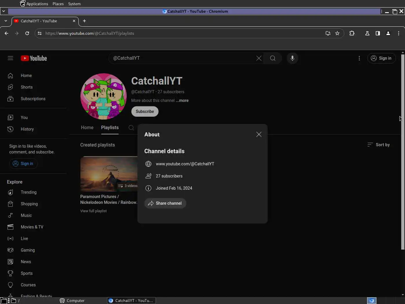Open browser profile icon
The height and width of the screenshot is (304, 405).
pos(388,33)
